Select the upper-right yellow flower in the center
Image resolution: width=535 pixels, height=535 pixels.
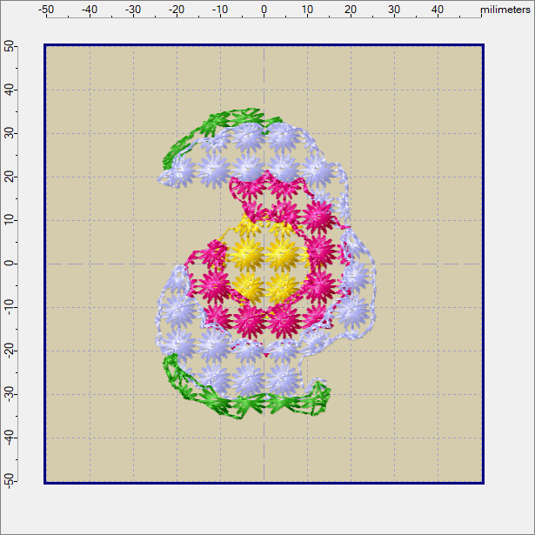click(x=281, y=254)
